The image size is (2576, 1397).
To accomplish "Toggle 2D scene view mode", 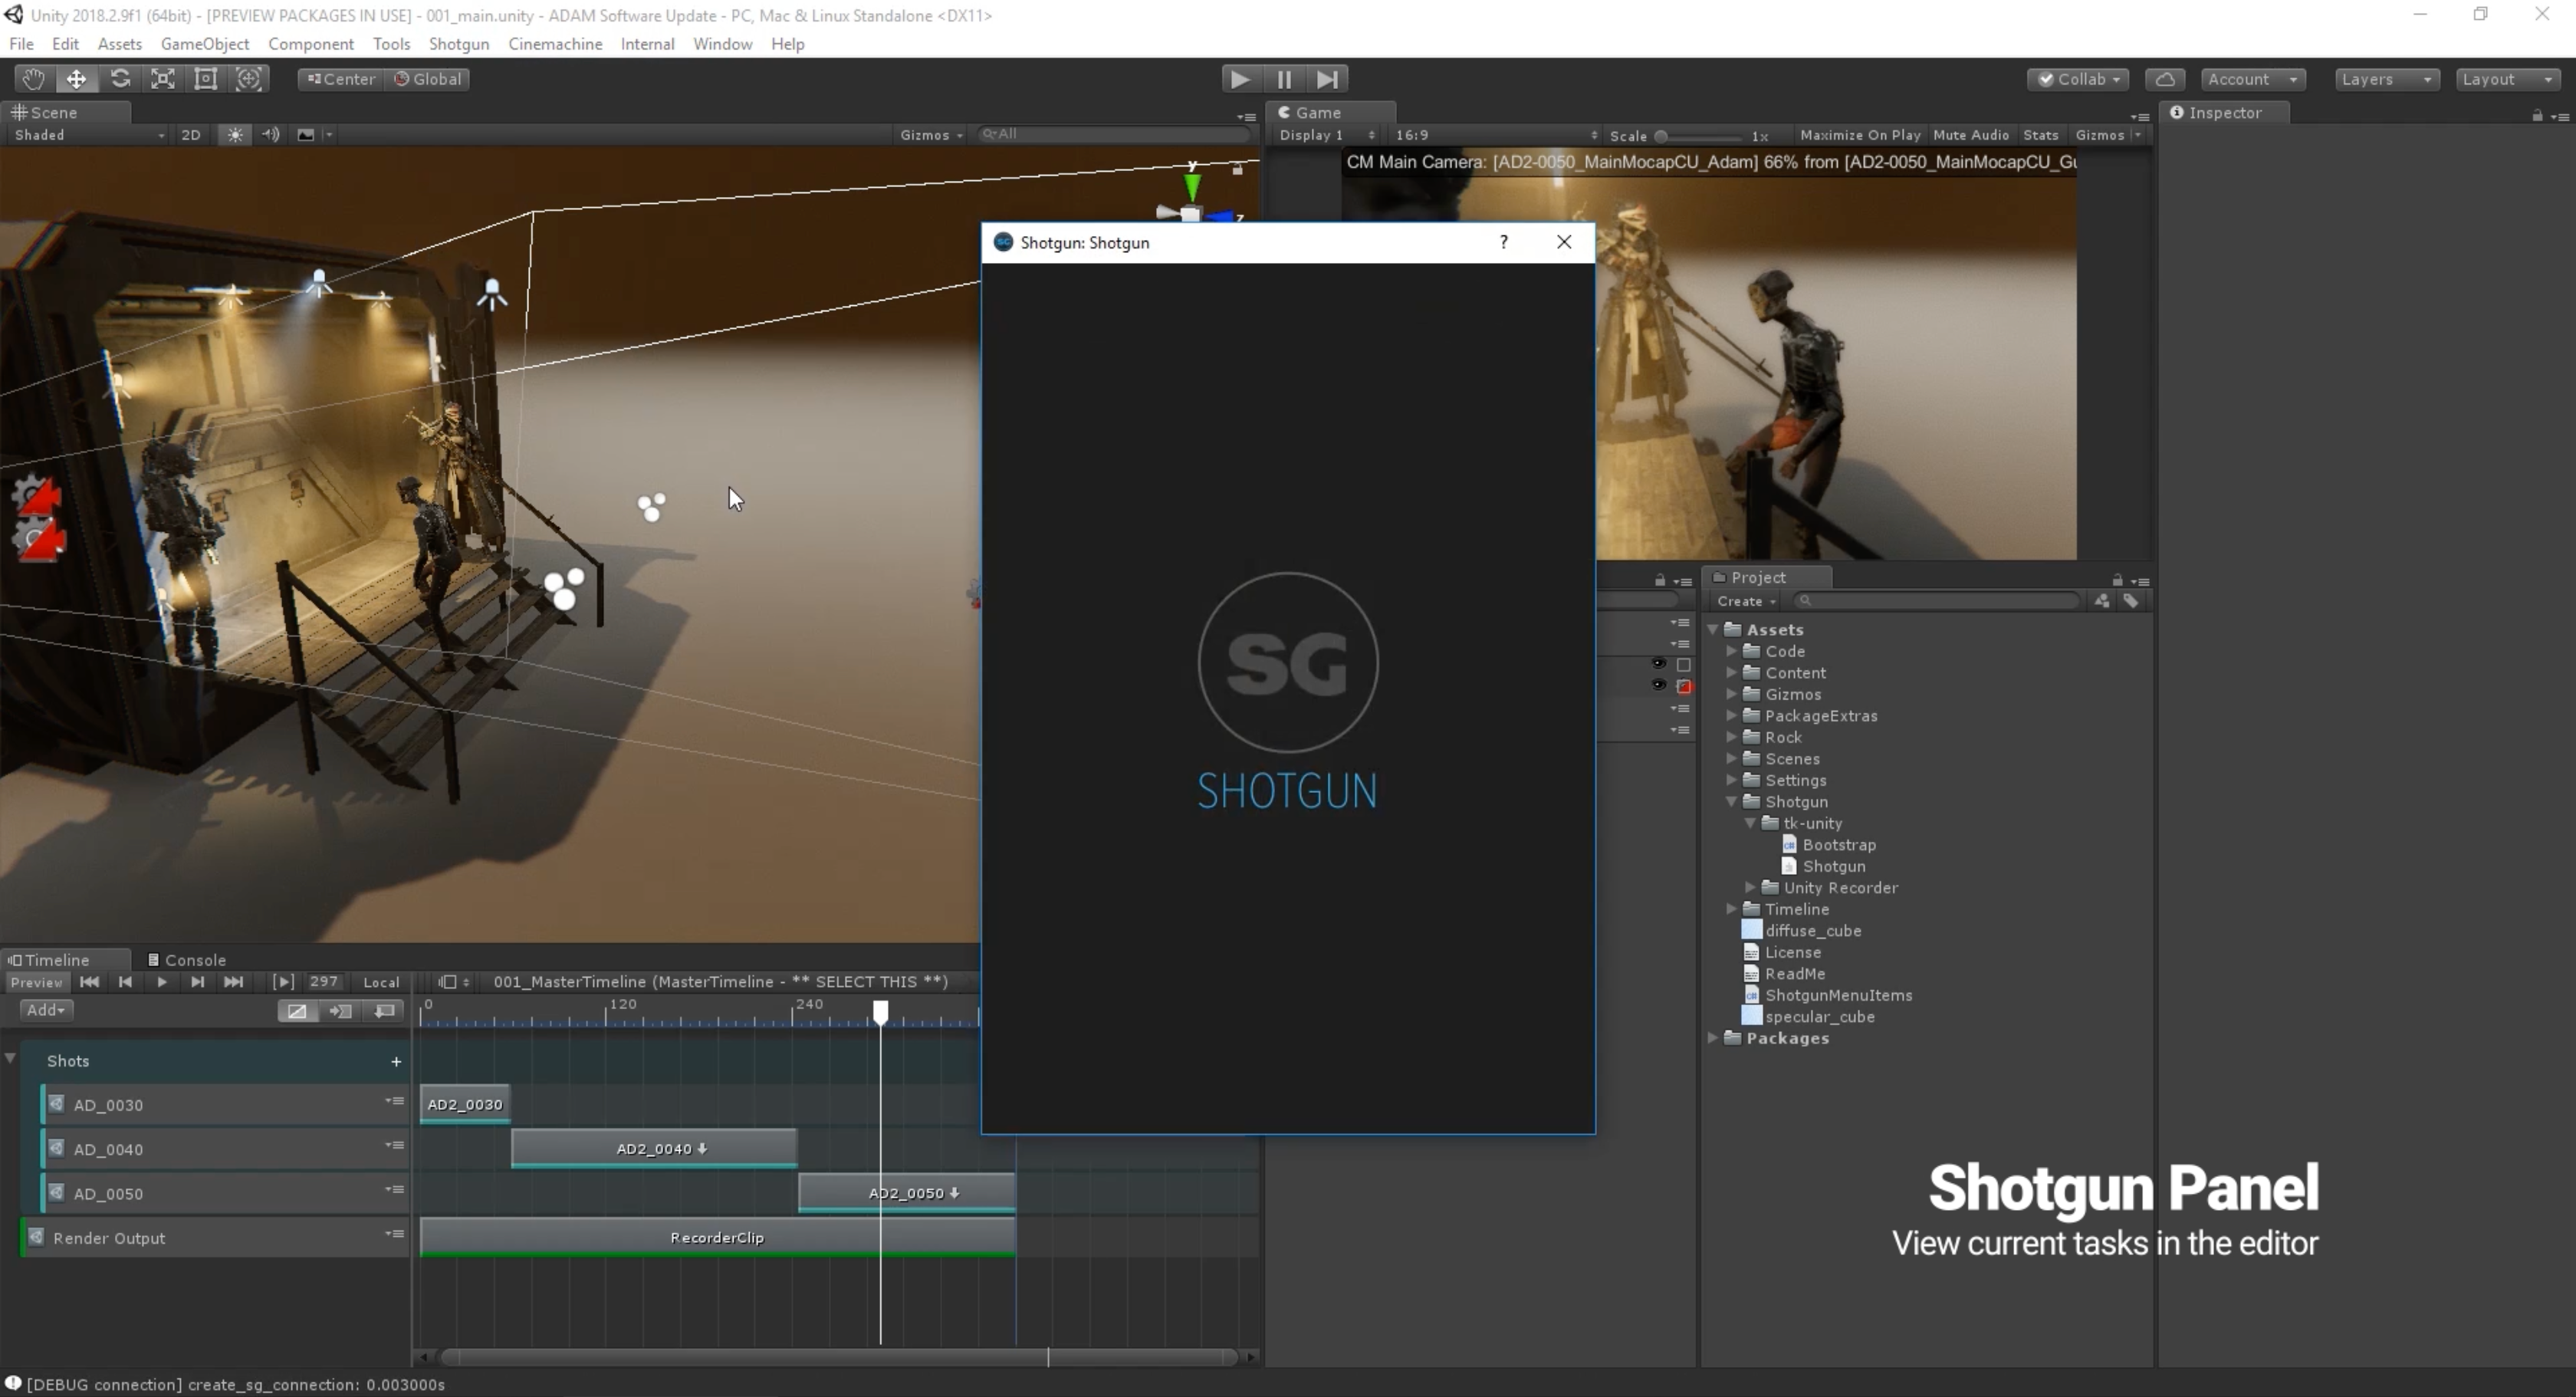I will click(191, 135).
